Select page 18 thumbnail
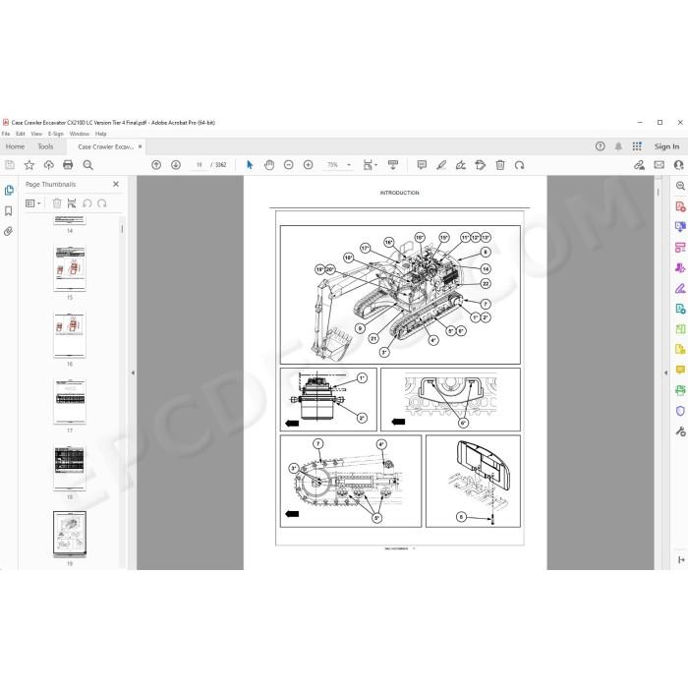Image resolution: width=688 pixels, height=688 pixels. [x=70, y=468]
